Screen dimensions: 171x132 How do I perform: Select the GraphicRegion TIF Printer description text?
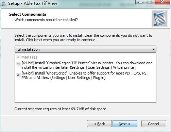point(87,65)
